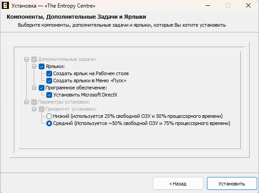Uncheck 'Создать ярлык на Рабочем столе'
This screenshot has height=193, width=259.
(x=49, y=74)
